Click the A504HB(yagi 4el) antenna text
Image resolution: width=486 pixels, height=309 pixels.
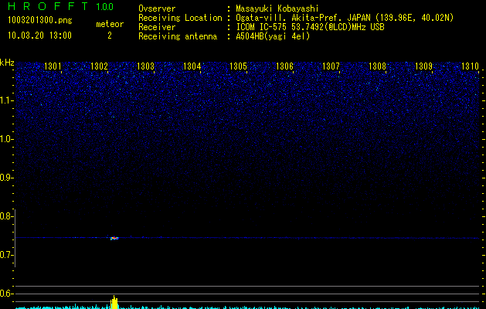[x=273, y=36]
